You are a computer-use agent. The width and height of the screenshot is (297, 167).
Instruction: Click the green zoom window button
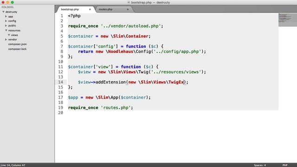click(13, 2)
